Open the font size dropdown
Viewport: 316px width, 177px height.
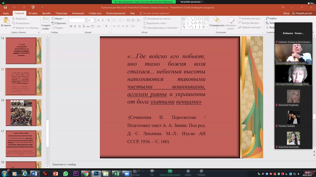click(95, 20)
